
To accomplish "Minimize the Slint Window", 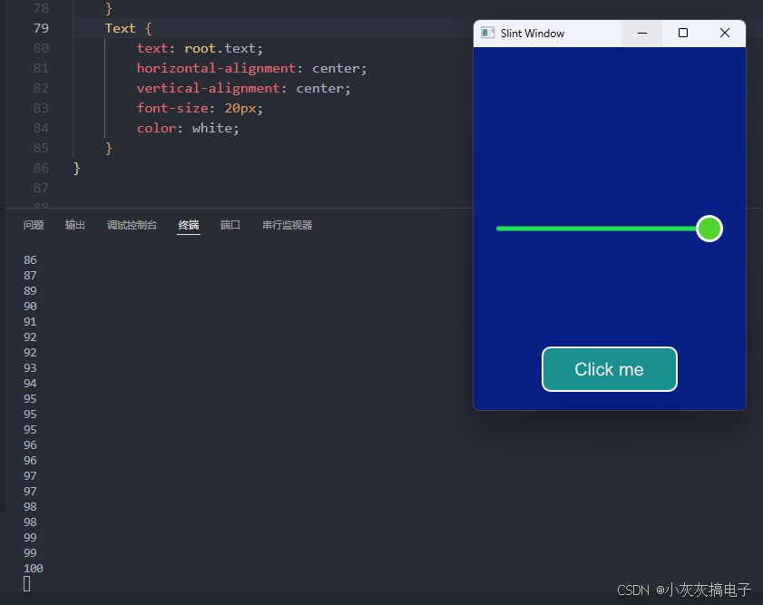I will tap(641, 33).
